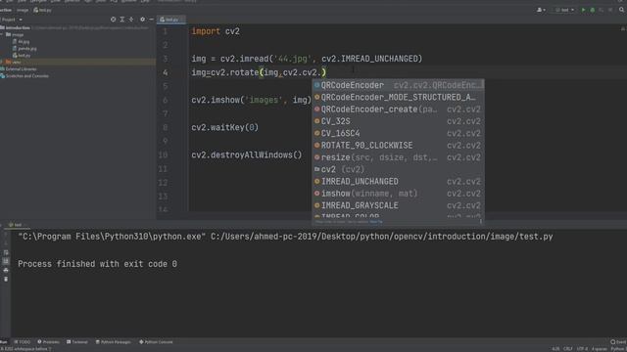The width and height of the screenshot is (627, 352).
Task: Choose QRCodeEncoder_MODE_STRUCTURED_A completion suggestion
Action: click(x=399, y=98)
